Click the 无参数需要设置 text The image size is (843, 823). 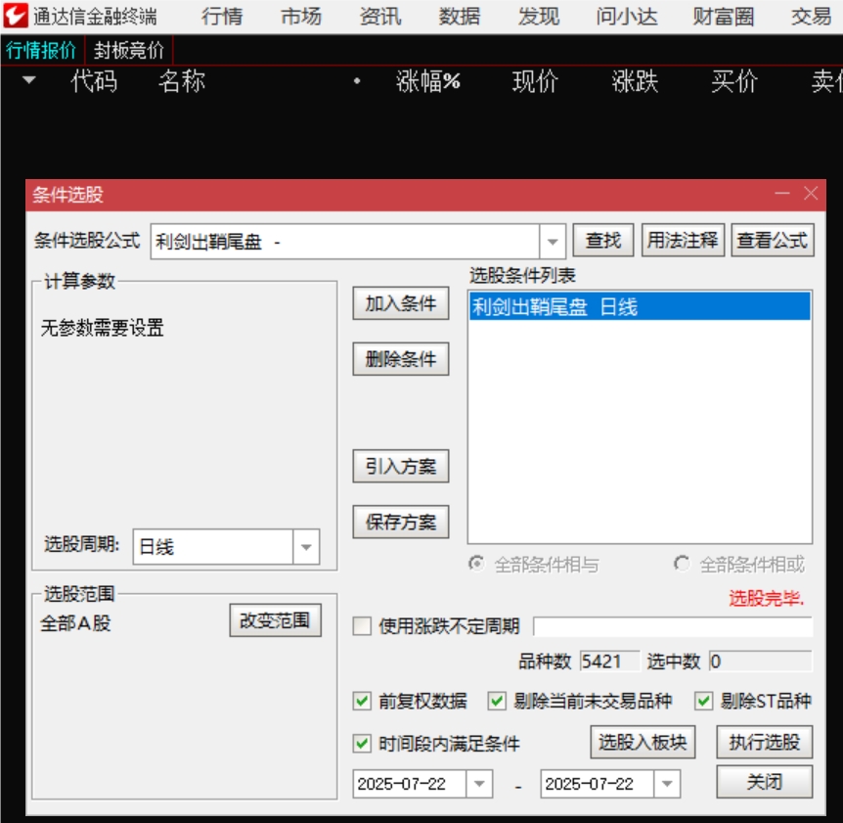tap(102, 327)
